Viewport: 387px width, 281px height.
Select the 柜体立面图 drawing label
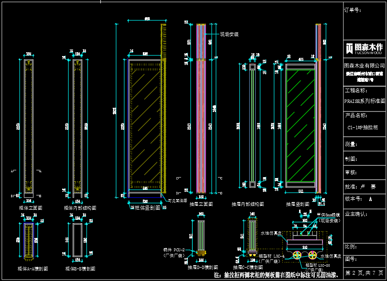pos(30,208)
